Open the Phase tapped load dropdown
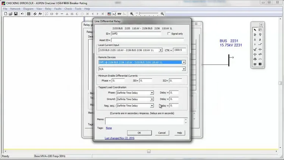 coord(152,93)
